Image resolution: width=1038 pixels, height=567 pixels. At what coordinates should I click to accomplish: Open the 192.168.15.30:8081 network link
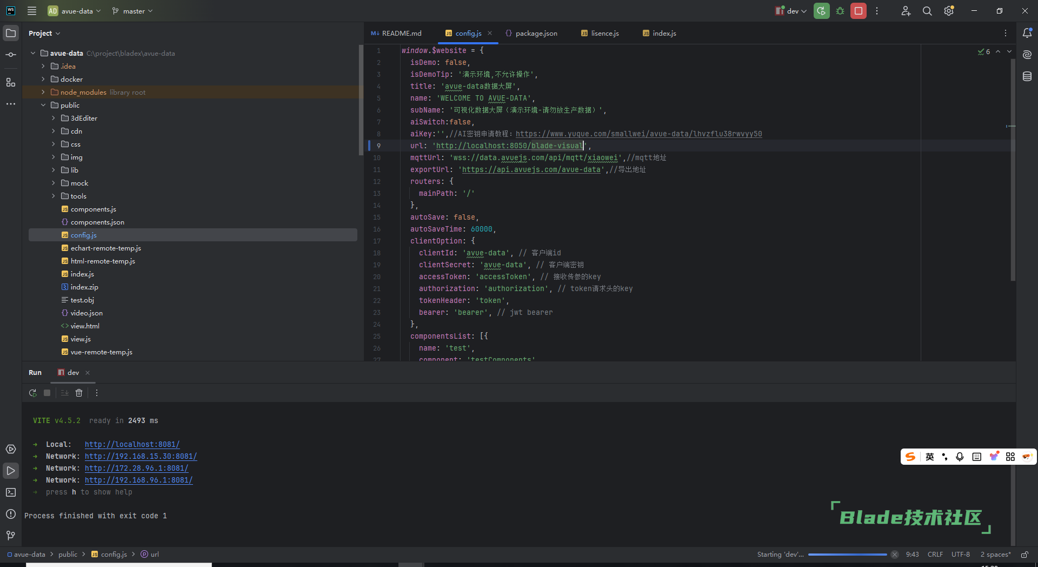141,456
